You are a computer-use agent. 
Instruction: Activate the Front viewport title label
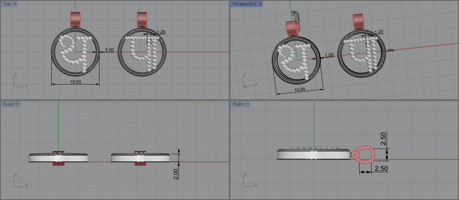(x=8, y=104)
